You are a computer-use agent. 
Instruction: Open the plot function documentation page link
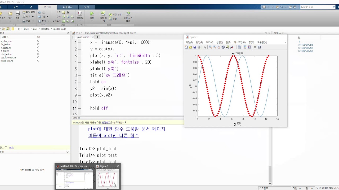point(127,129)
